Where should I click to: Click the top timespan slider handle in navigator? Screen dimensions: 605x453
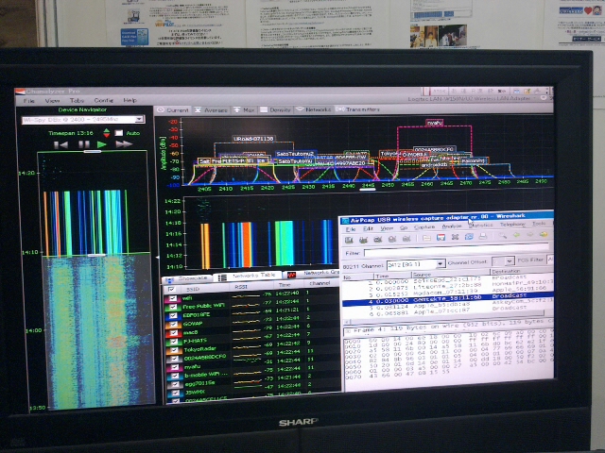93,152
